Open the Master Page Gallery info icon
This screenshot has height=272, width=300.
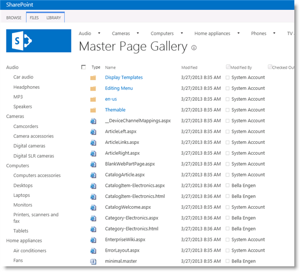coord(194,47)
